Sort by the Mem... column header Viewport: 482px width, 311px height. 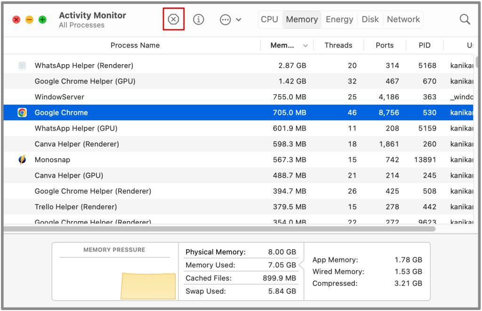[282, 46]
